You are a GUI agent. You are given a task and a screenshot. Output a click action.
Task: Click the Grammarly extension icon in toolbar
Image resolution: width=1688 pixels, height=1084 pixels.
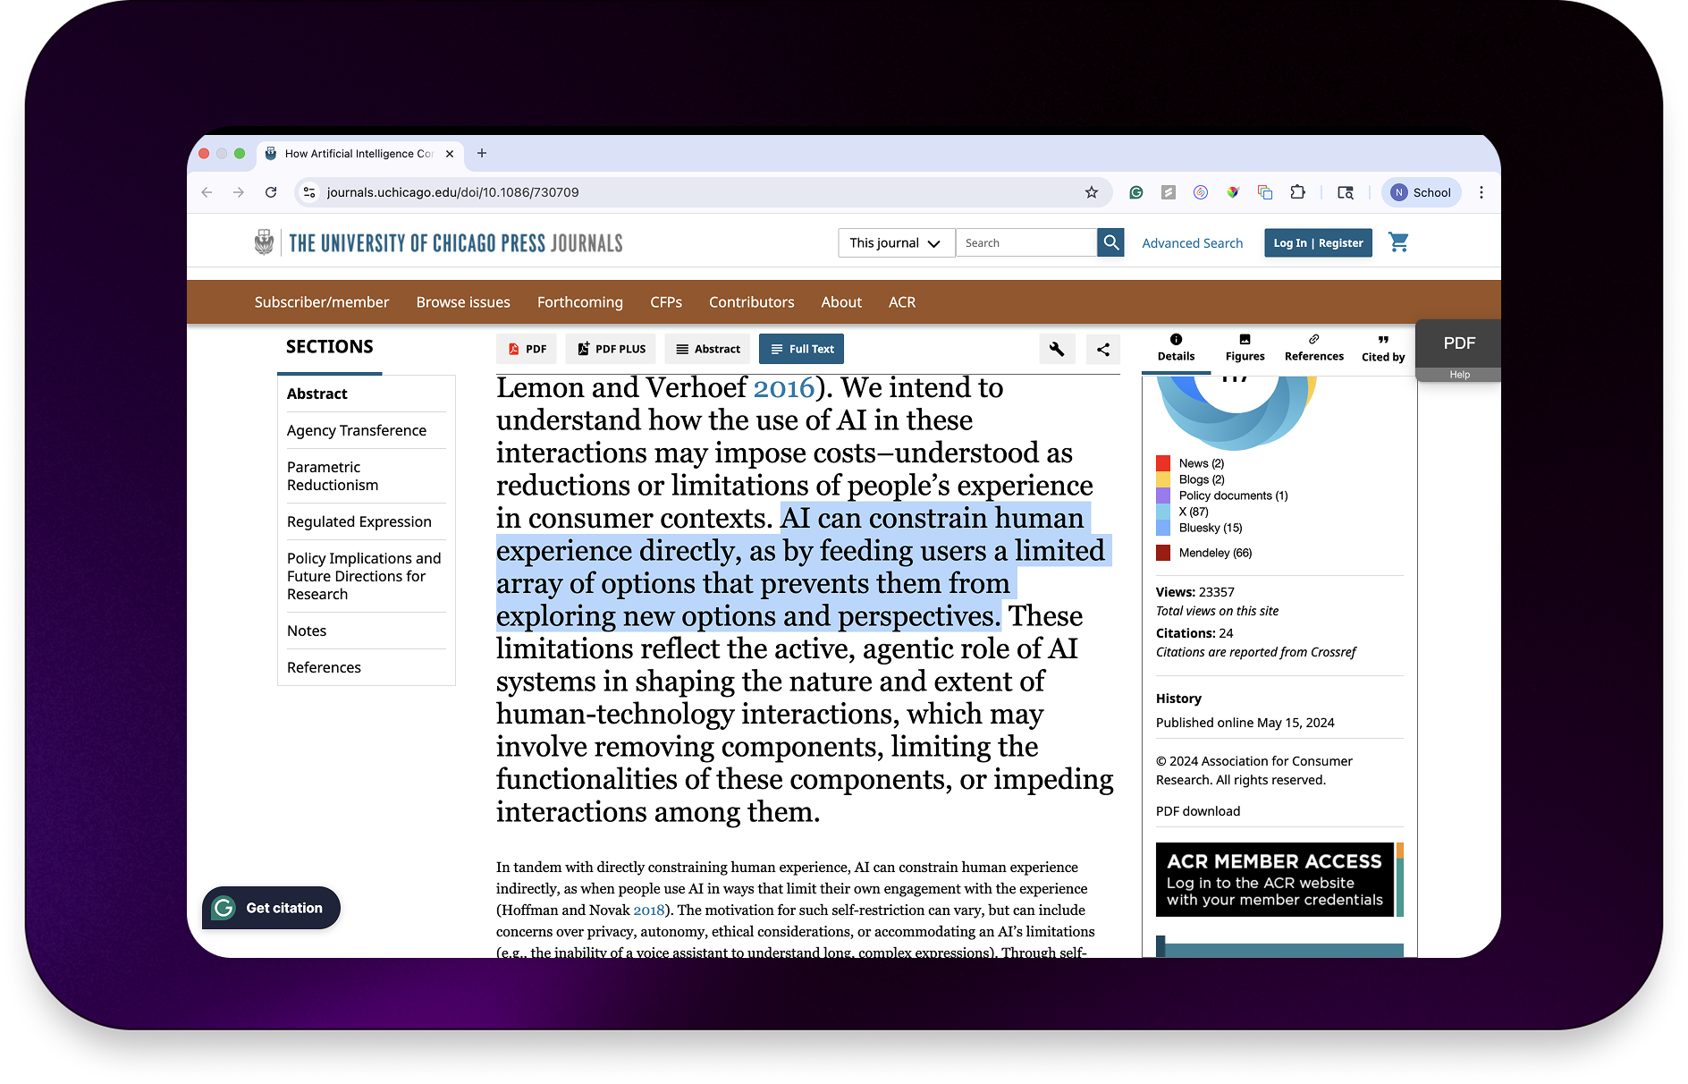(1135, 192)
